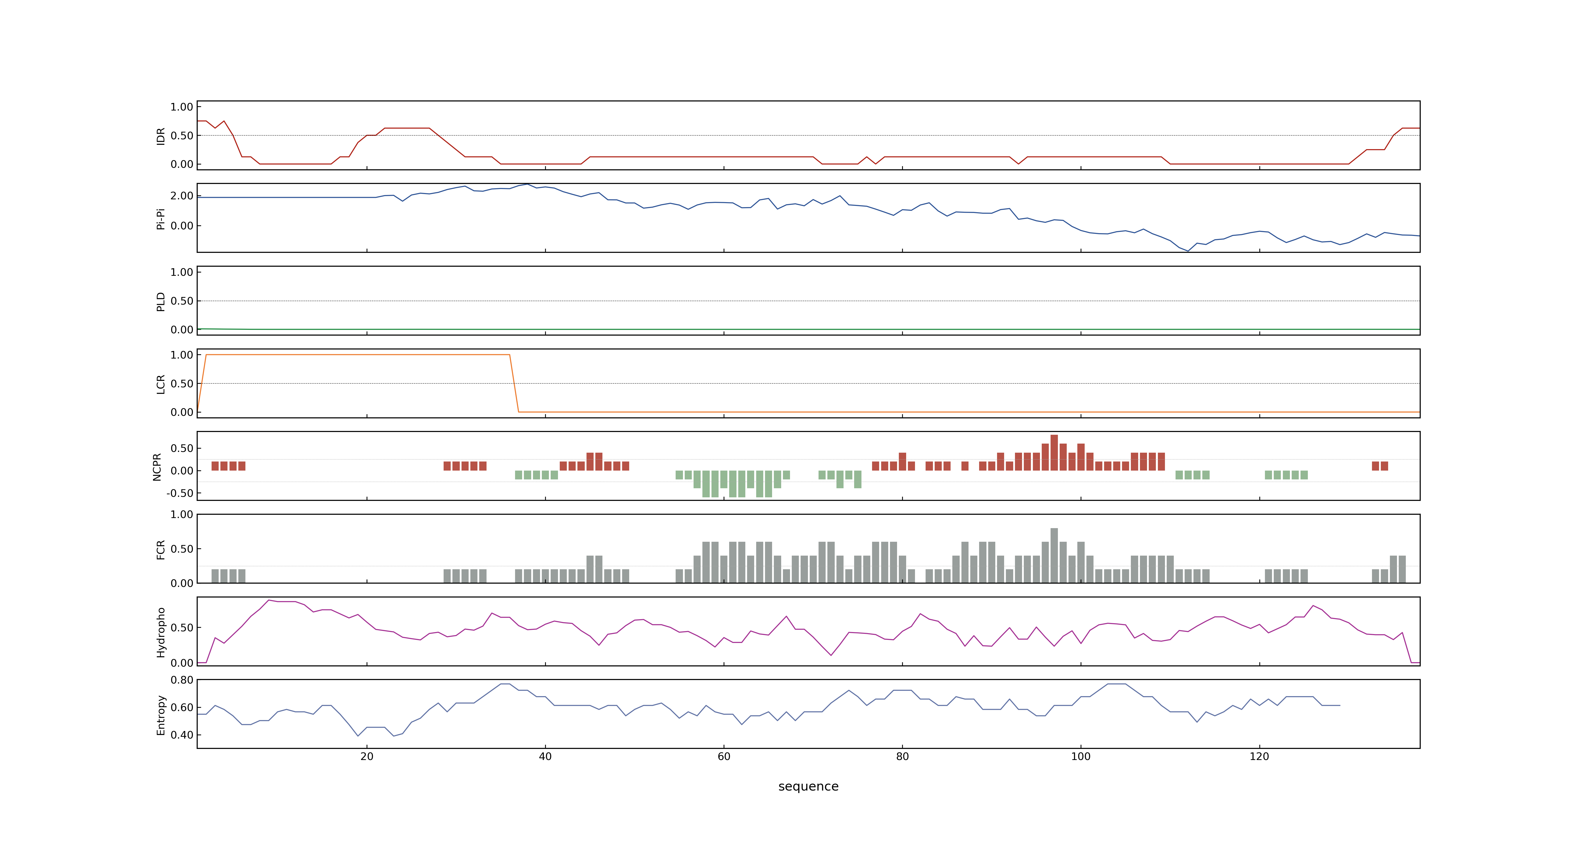This screenshot has width=1578, height=841.
Task: Click the LCR y-axis label
Action: point(161,384)
